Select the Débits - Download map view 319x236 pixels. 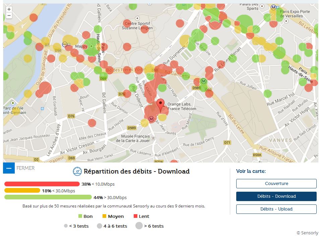pos(276,196)
